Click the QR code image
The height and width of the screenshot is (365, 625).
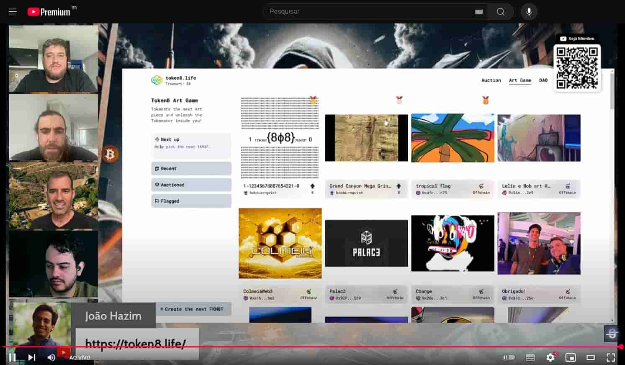[577, 68]
